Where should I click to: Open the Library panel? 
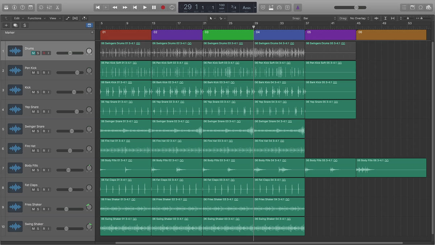pyautogui.click(x=6, y=7)
